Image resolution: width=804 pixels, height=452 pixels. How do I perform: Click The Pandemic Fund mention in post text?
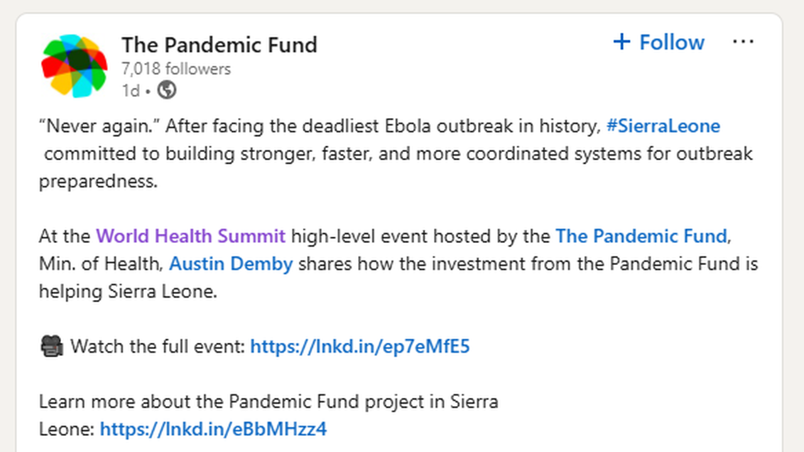[641, 236]
